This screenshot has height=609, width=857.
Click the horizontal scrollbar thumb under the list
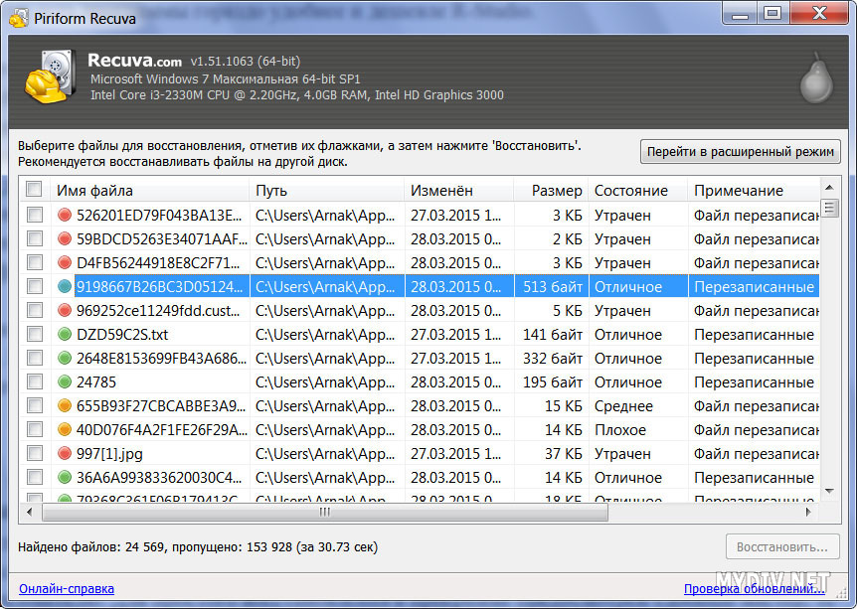324,513
